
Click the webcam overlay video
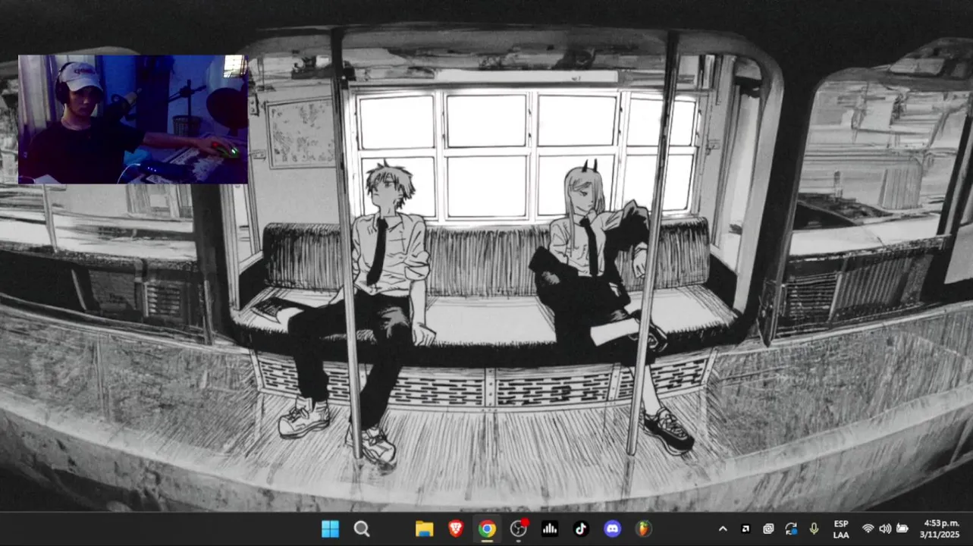click(x=133, y=119)
